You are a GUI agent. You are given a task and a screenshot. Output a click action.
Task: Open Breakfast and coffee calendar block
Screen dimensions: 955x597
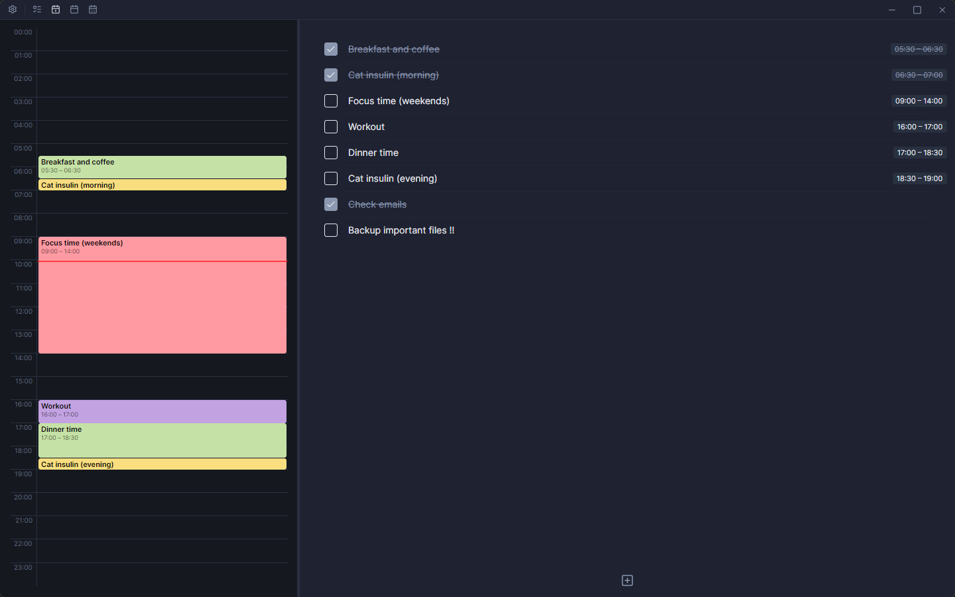162,167
